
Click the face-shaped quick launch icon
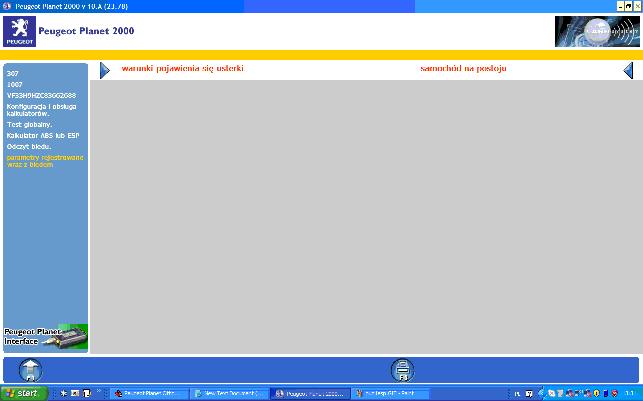pyautogui.click(x=87, y=393)
